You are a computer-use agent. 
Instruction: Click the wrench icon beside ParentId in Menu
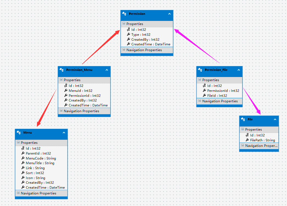click(x=23, y=153)
